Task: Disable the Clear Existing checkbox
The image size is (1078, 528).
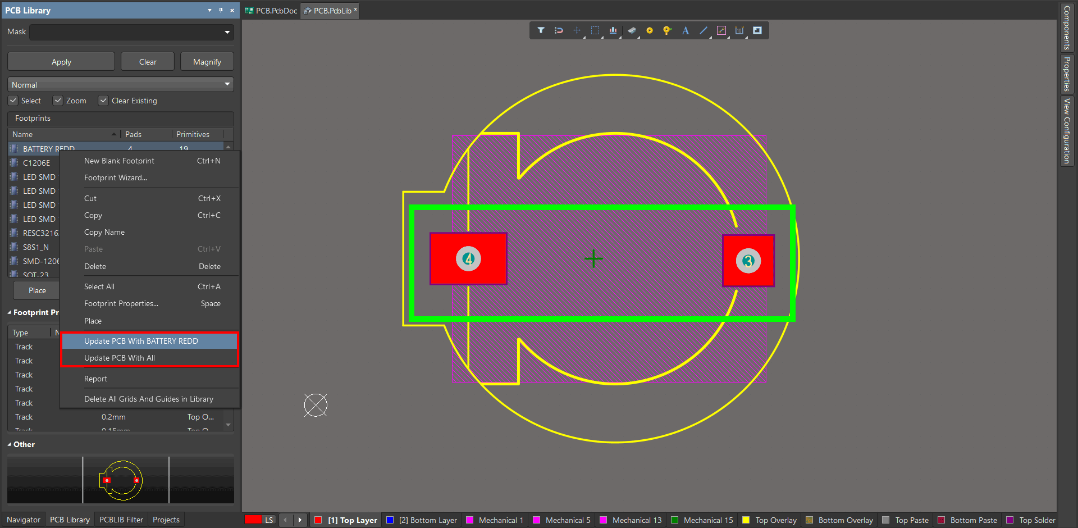Action: point(103,101)
